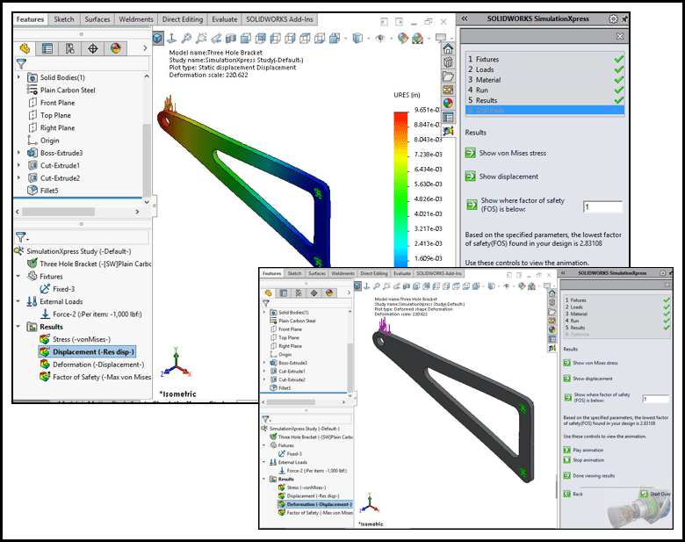Click the factor of safety input field in the lower window
The height and width of the screenshot is (542, 685).
click(656, 399)
